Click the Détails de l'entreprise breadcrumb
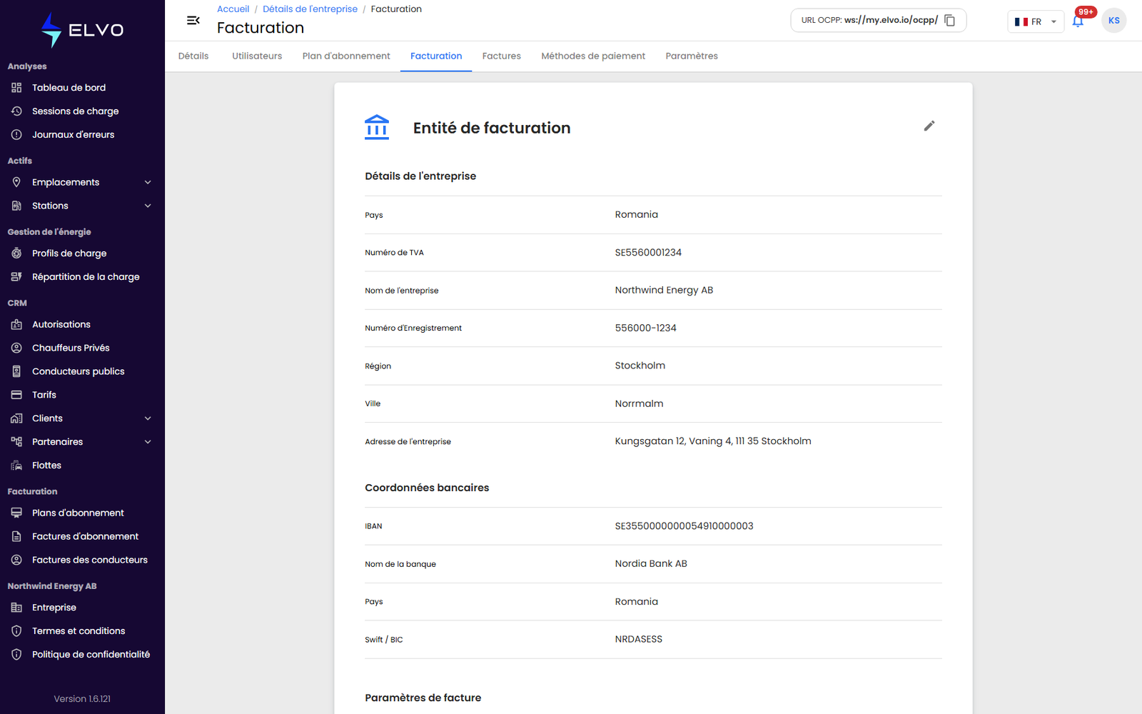Image resolution: width=1142 pixels, height=714 pixels. (x=310, y=9)
